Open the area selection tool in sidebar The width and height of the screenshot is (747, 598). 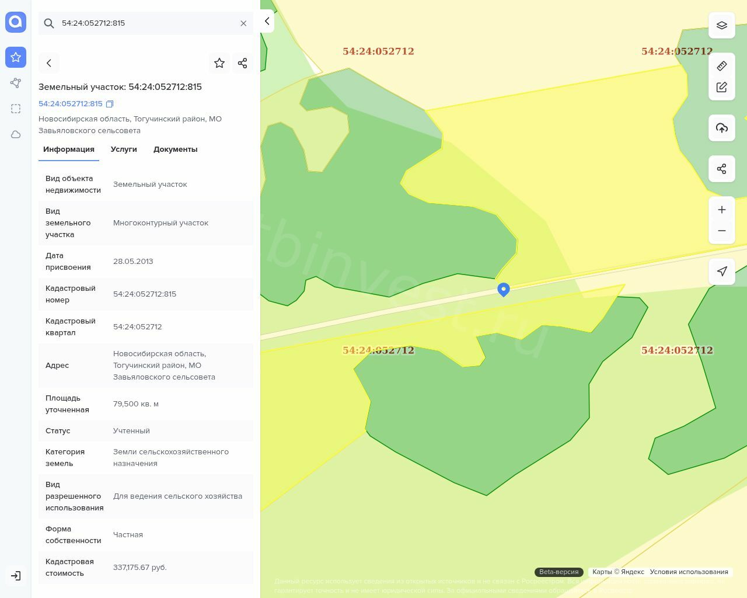(16, 109)
